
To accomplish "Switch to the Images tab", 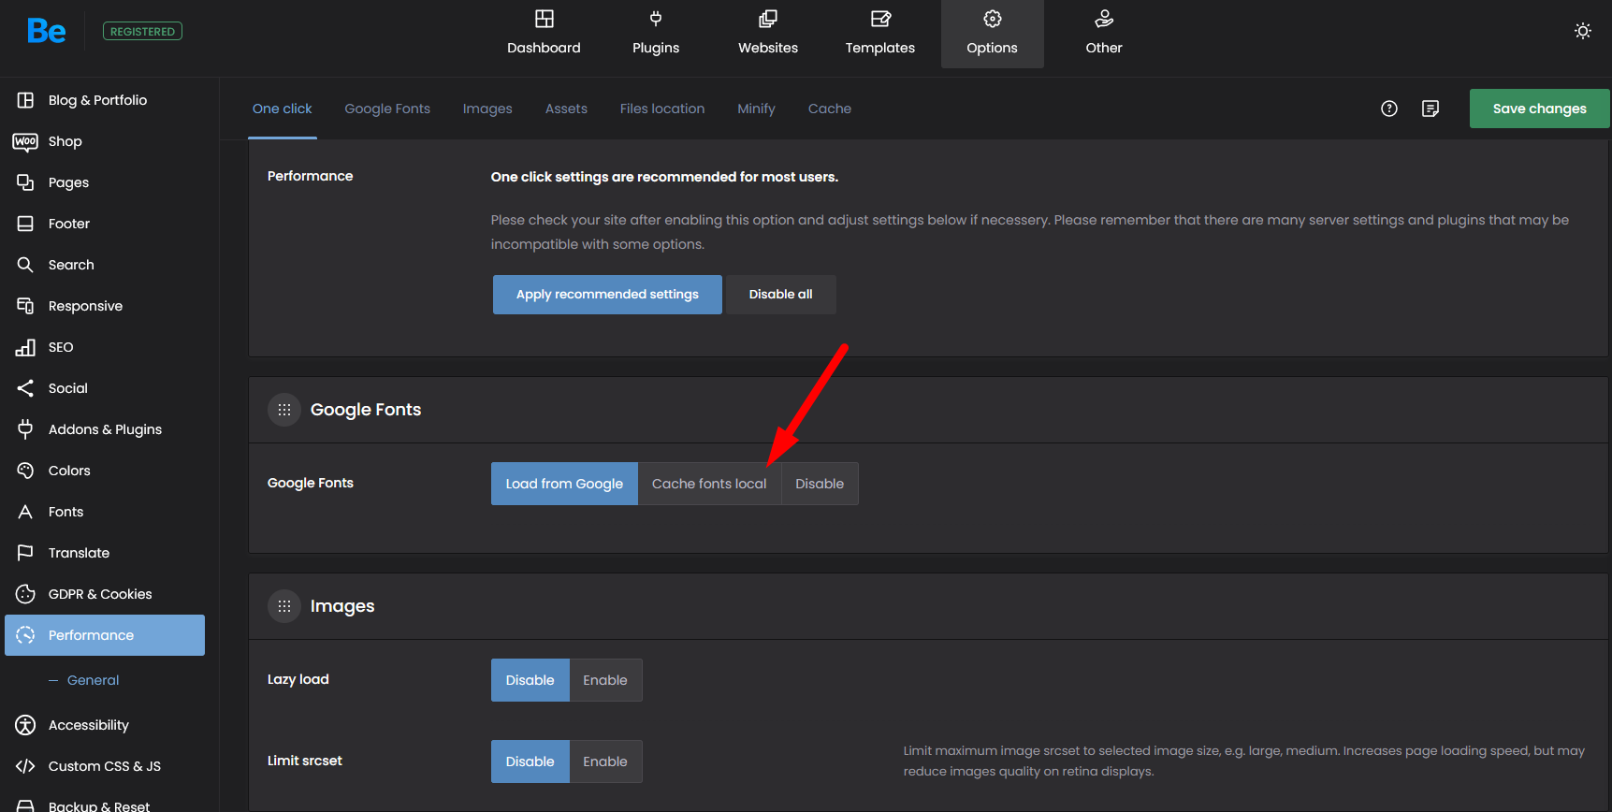I will (x=487, y=109).
